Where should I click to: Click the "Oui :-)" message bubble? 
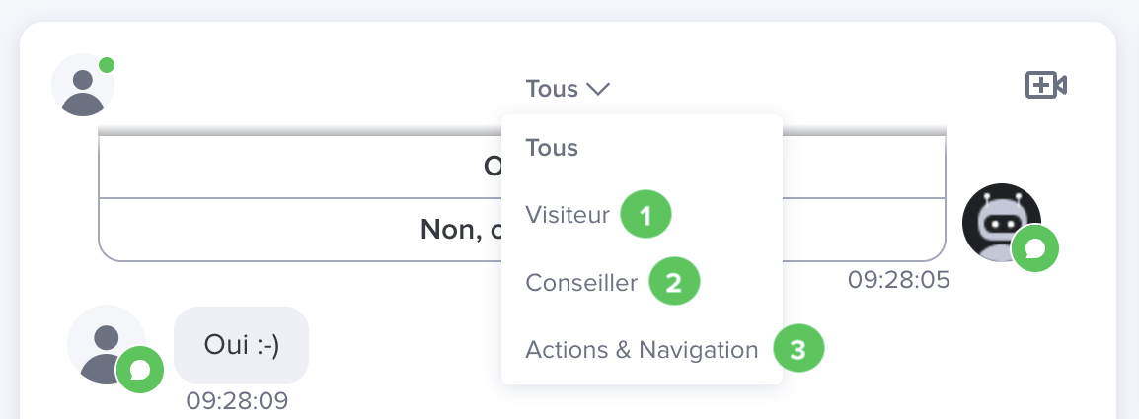(241, 344)
